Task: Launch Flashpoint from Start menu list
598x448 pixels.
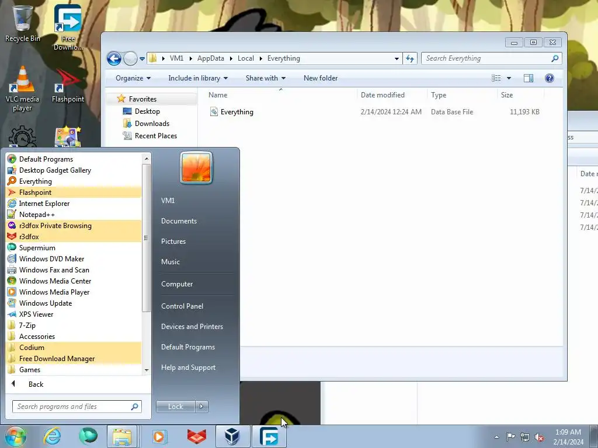Action: (x=74, y=192)
